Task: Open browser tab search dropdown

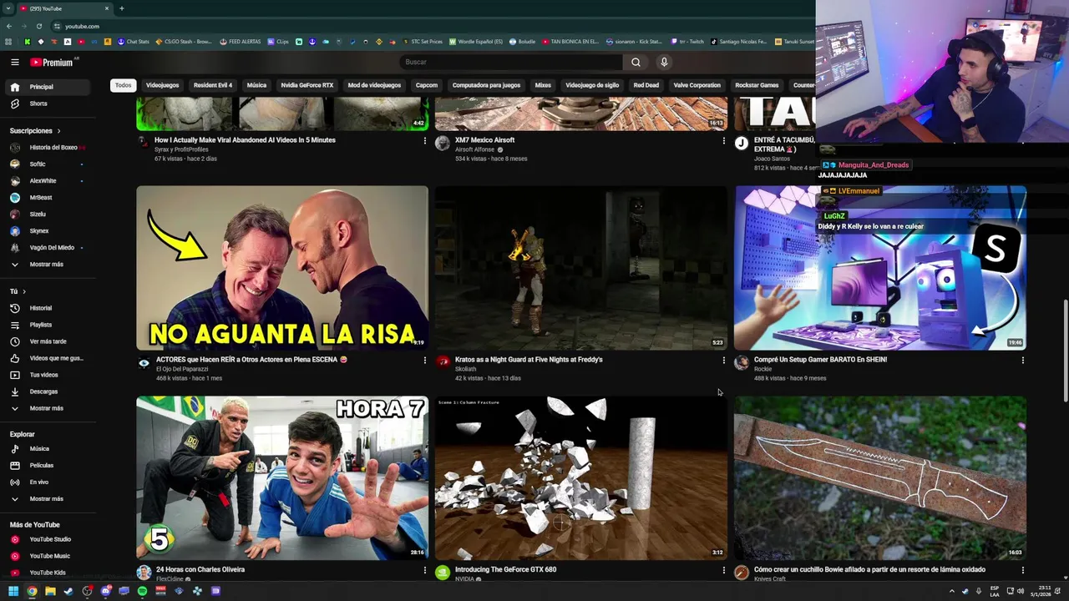Action: 8,8
